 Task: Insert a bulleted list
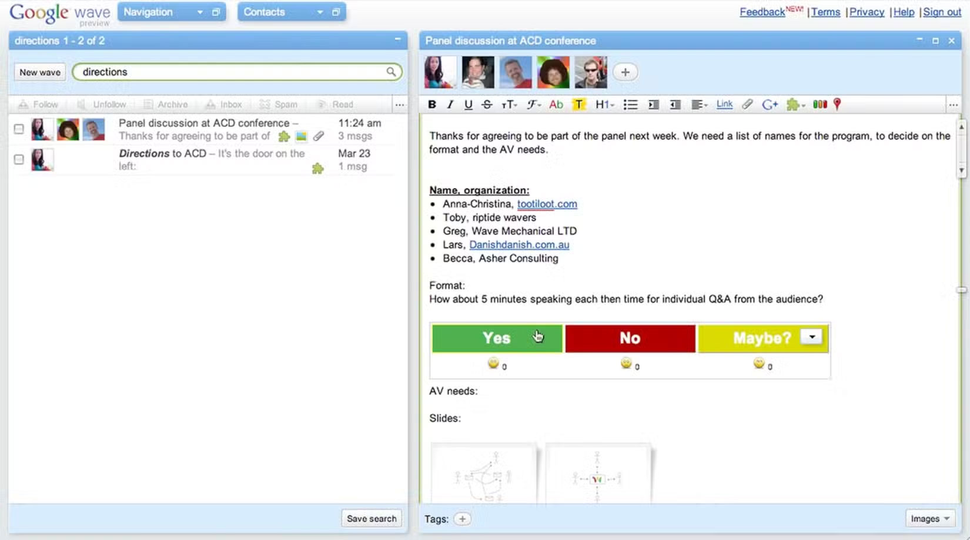pyautogui.click(x=630, y=105)
